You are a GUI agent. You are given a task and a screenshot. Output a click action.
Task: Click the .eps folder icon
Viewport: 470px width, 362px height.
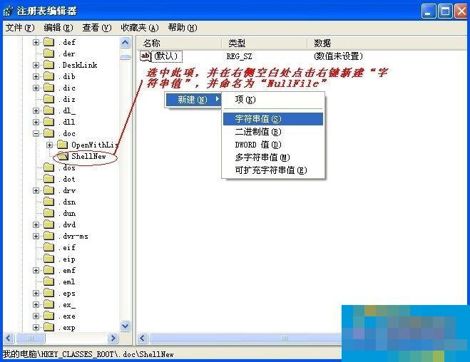coord(49,293)
